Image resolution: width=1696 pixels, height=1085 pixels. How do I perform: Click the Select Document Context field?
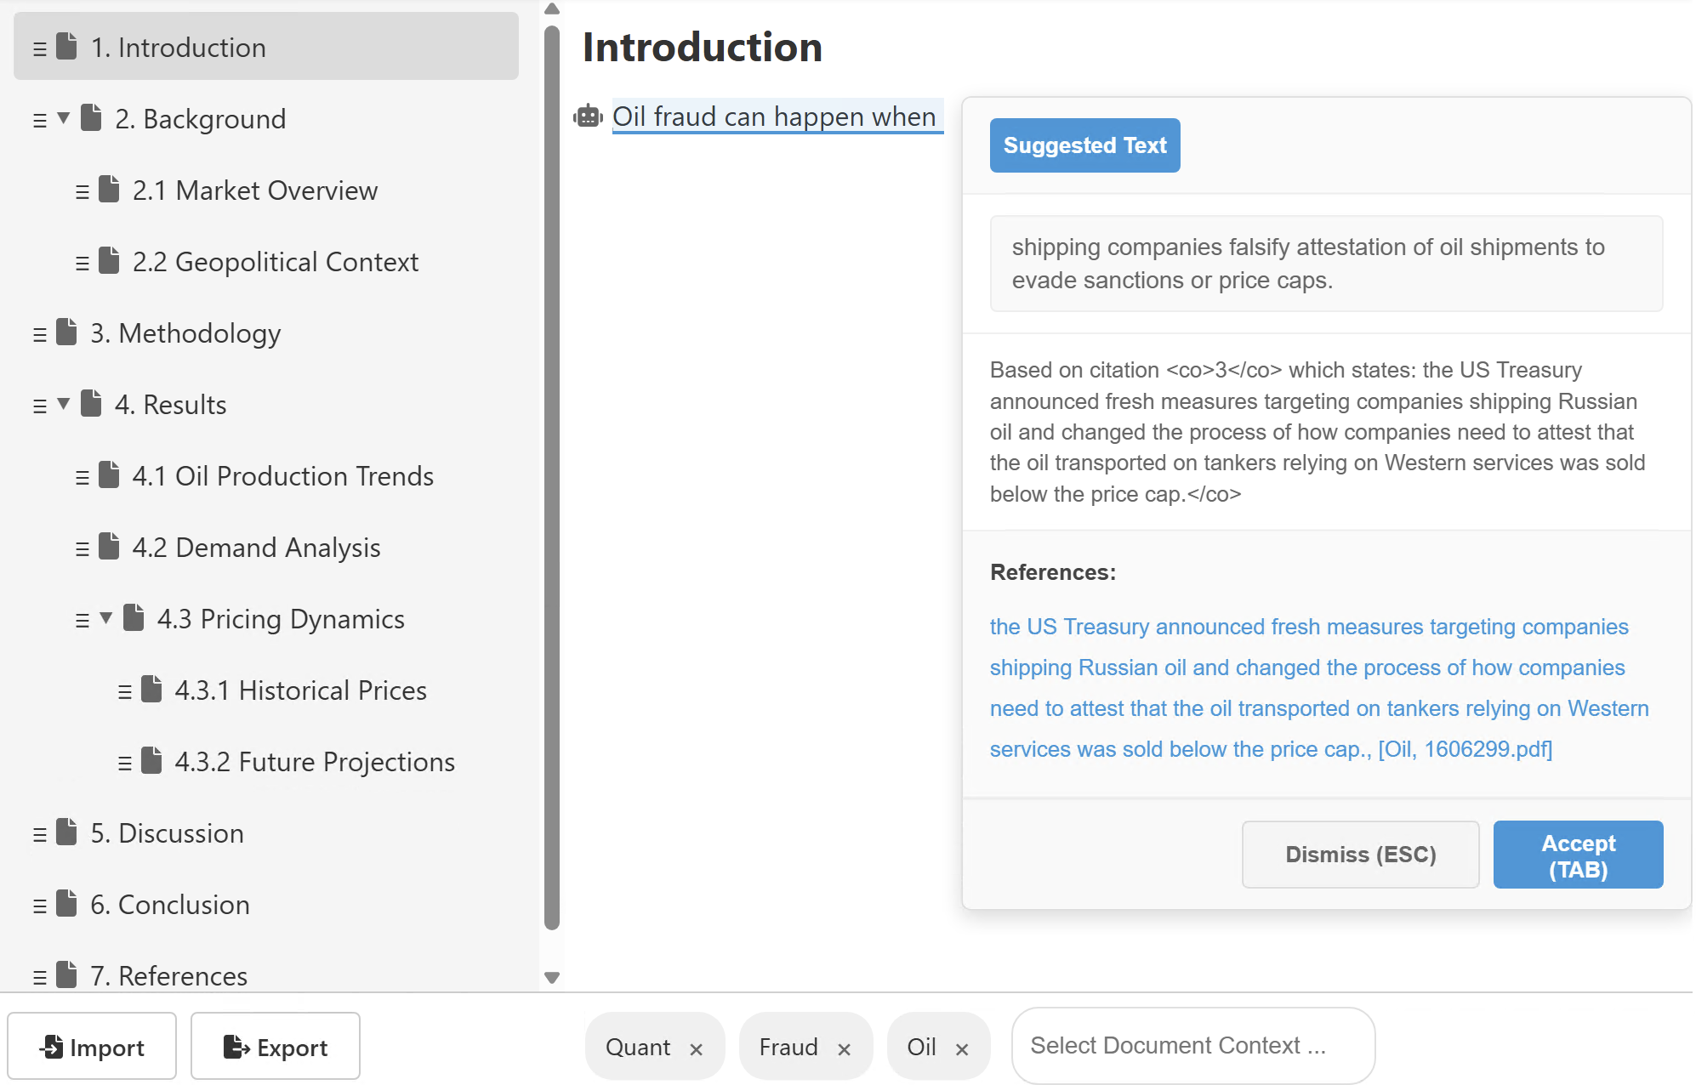[x=1192, y=1046]
